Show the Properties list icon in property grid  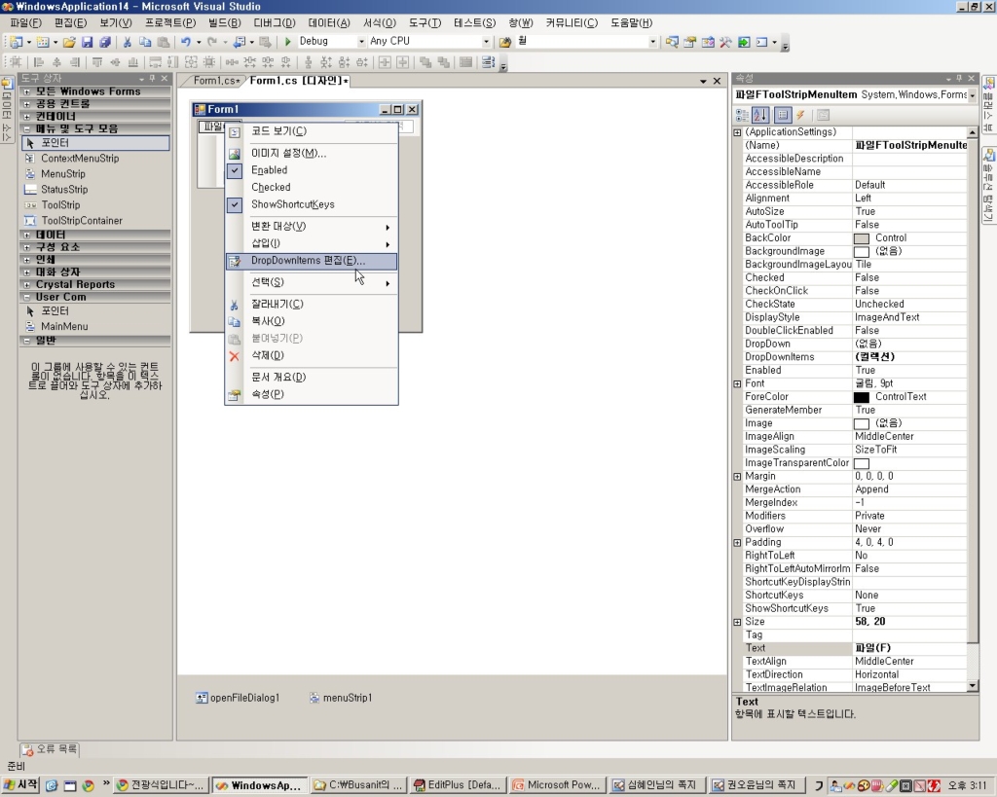click(783, 115)
